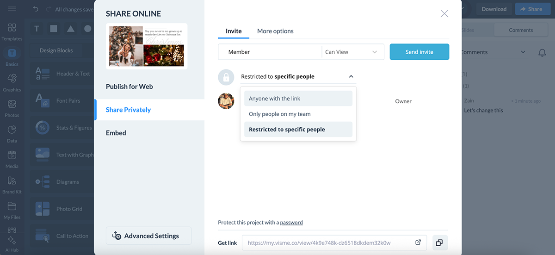The width and height of the screenshot is (555, 255).
Task: Click the Send invite button
Action: click(x=419, y=52)
